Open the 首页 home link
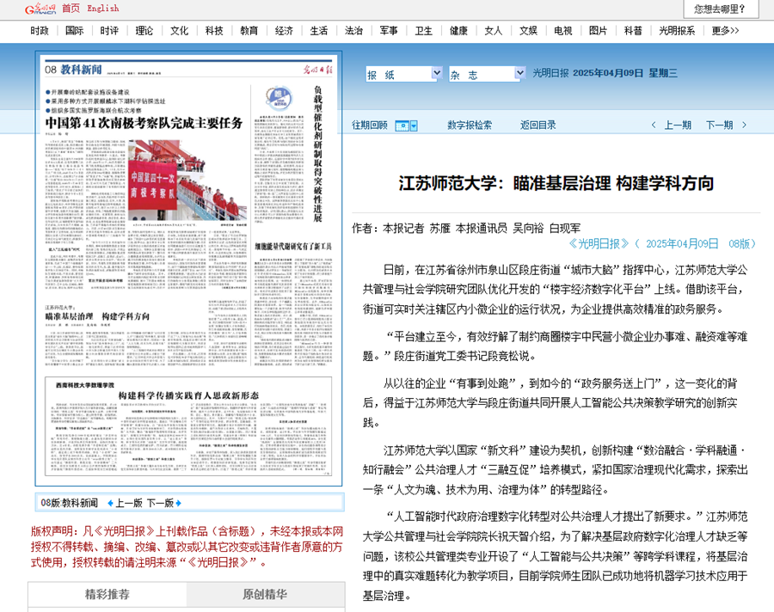Image resolution: width=774 pixels, height=612 pixels. (71, 9)
